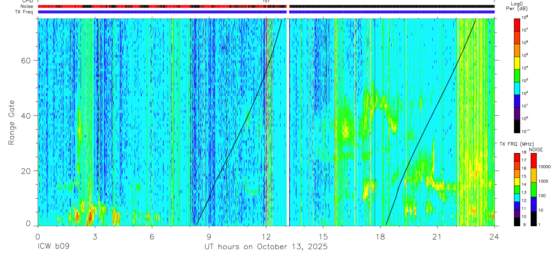
Task: Click the '151' CPID value above the plot
Action: coord(266,2)
